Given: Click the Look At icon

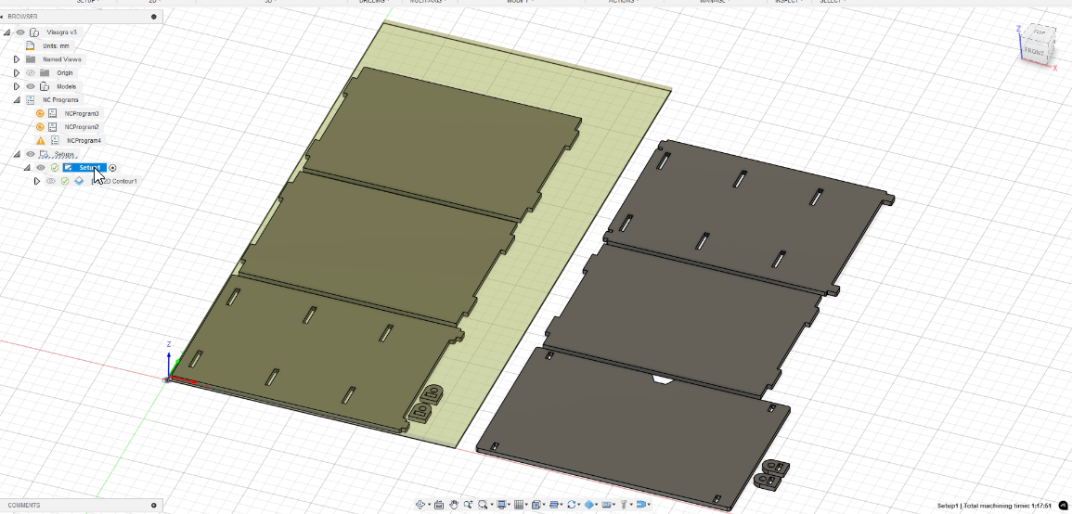Looking at the screenshot, I should click(439, 505).
